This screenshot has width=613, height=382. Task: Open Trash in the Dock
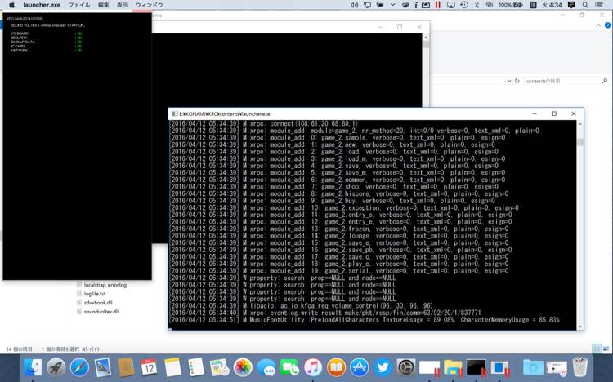579,366
